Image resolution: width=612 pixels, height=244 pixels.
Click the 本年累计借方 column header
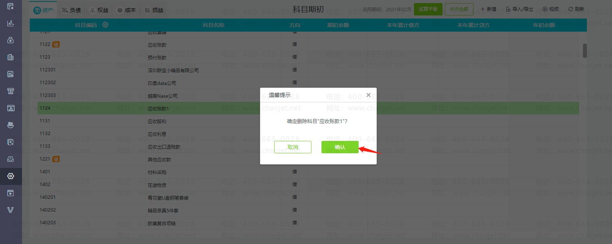click(x=403, y=25)
